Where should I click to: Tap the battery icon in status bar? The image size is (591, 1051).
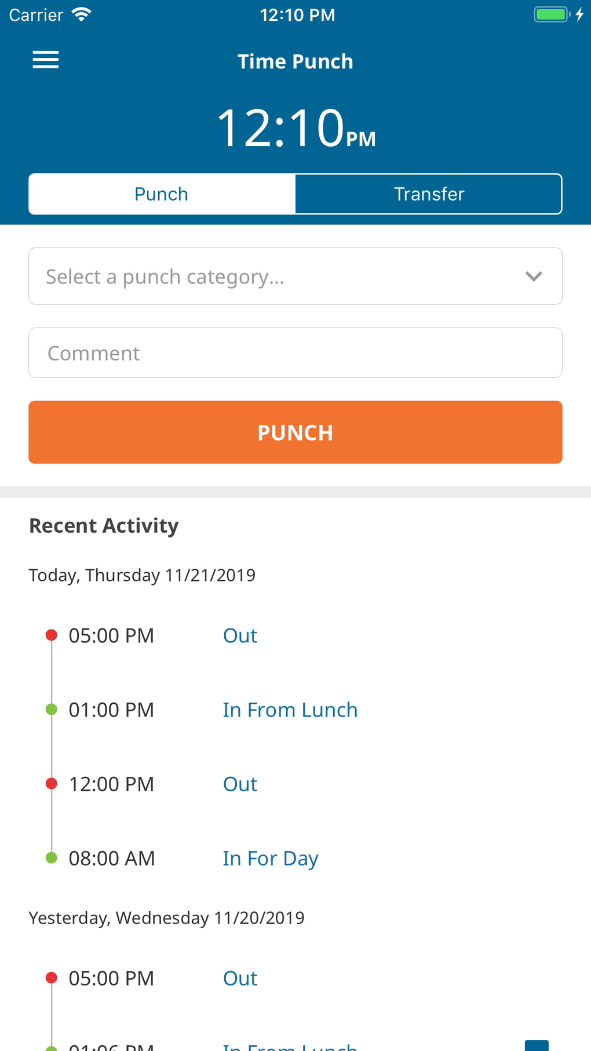[x=551, y=14]
